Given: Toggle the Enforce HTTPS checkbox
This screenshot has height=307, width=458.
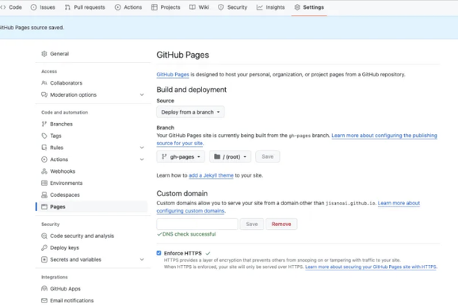Looking at the screenshot, I should [159, 253].
